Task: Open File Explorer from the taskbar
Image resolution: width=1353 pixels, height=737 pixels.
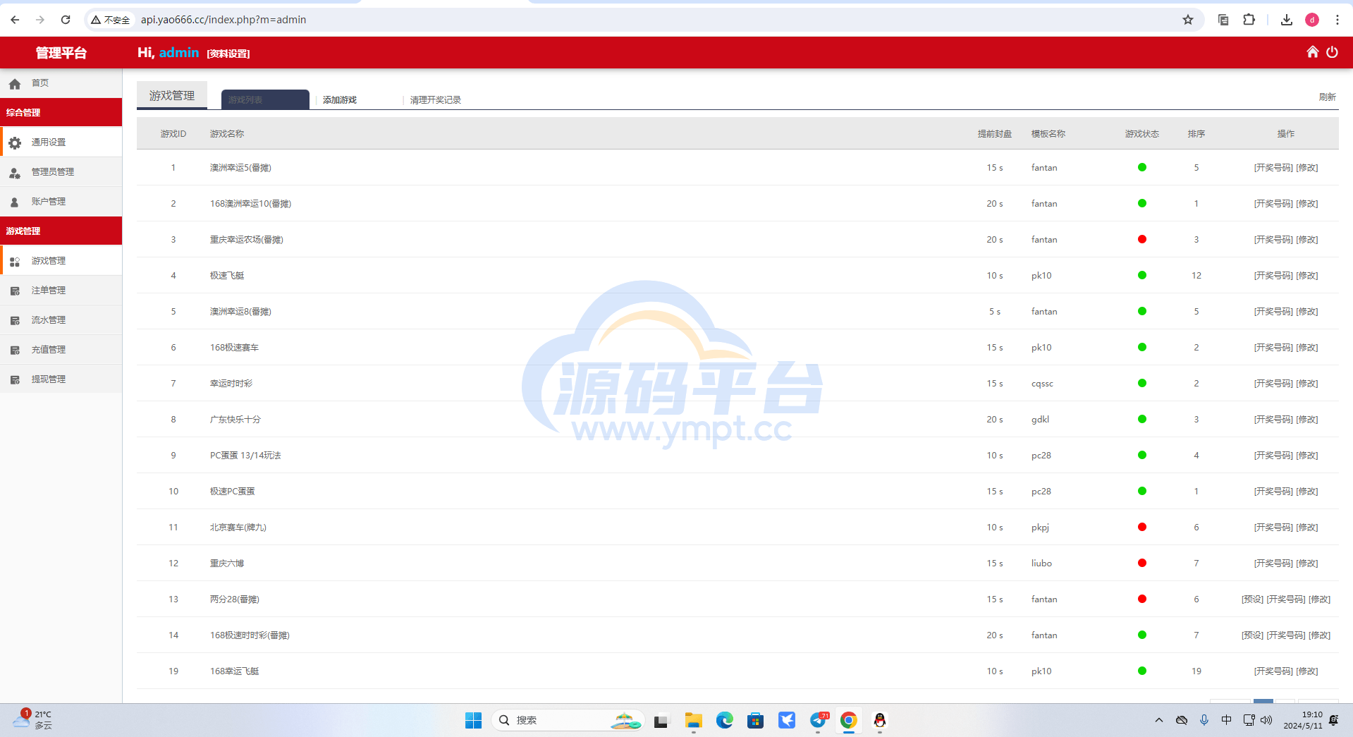Action: [693, 720]
